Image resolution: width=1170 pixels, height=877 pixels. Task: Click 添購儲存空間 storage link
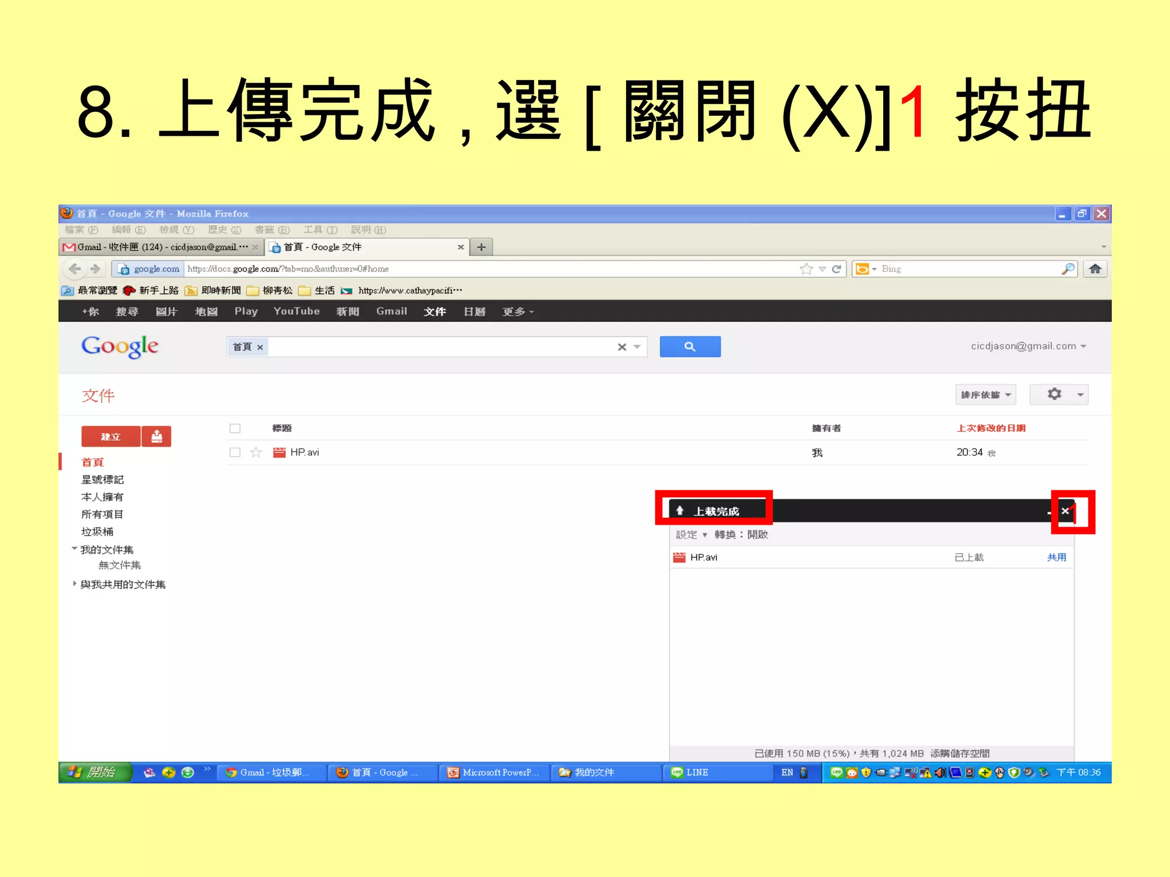tap(960, 754)
